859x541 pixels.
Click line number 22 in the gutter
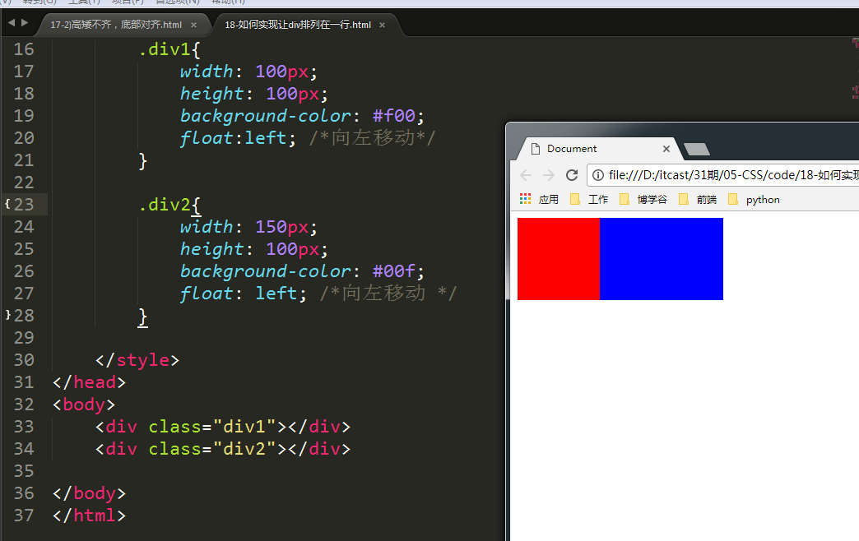pyautogui.click(x=24, y=183)
